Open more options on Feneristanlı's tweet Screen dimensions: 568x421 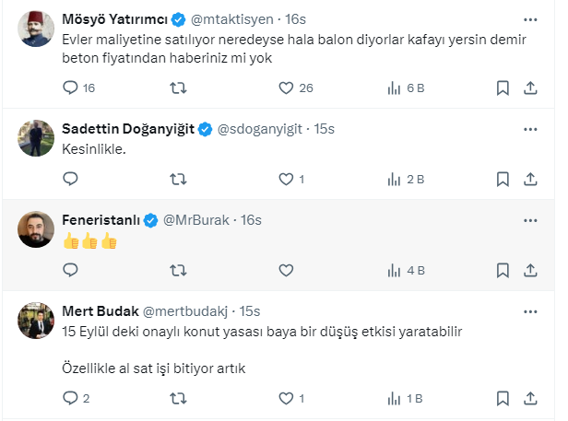pyautogui.click(x=530, y=219)
